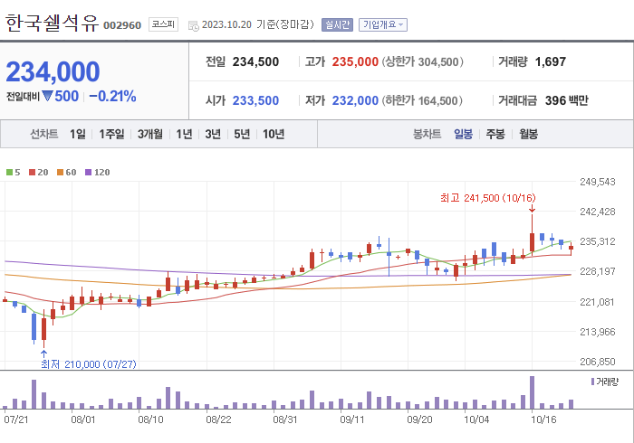Viewport: 634px width, 443px height.
Task: Click the 206,850 price axis label
Action: [x=598, y=362]
